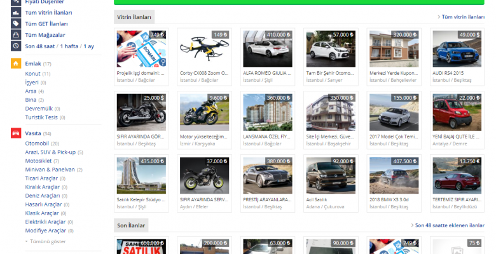Select Elektrikli Araçlar subcategory
Viewport: 496px width, 254px height.
pos(46,222)
